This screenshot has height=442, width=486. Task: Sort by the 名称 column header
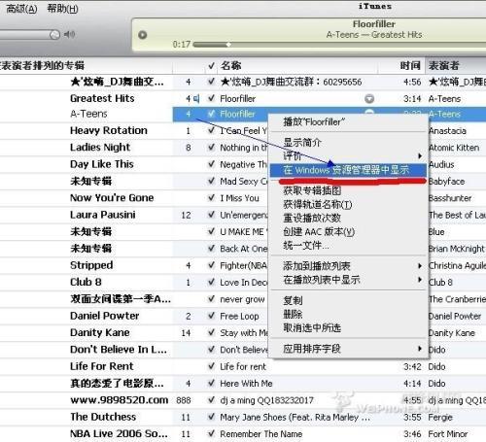(x=230, y=66)
